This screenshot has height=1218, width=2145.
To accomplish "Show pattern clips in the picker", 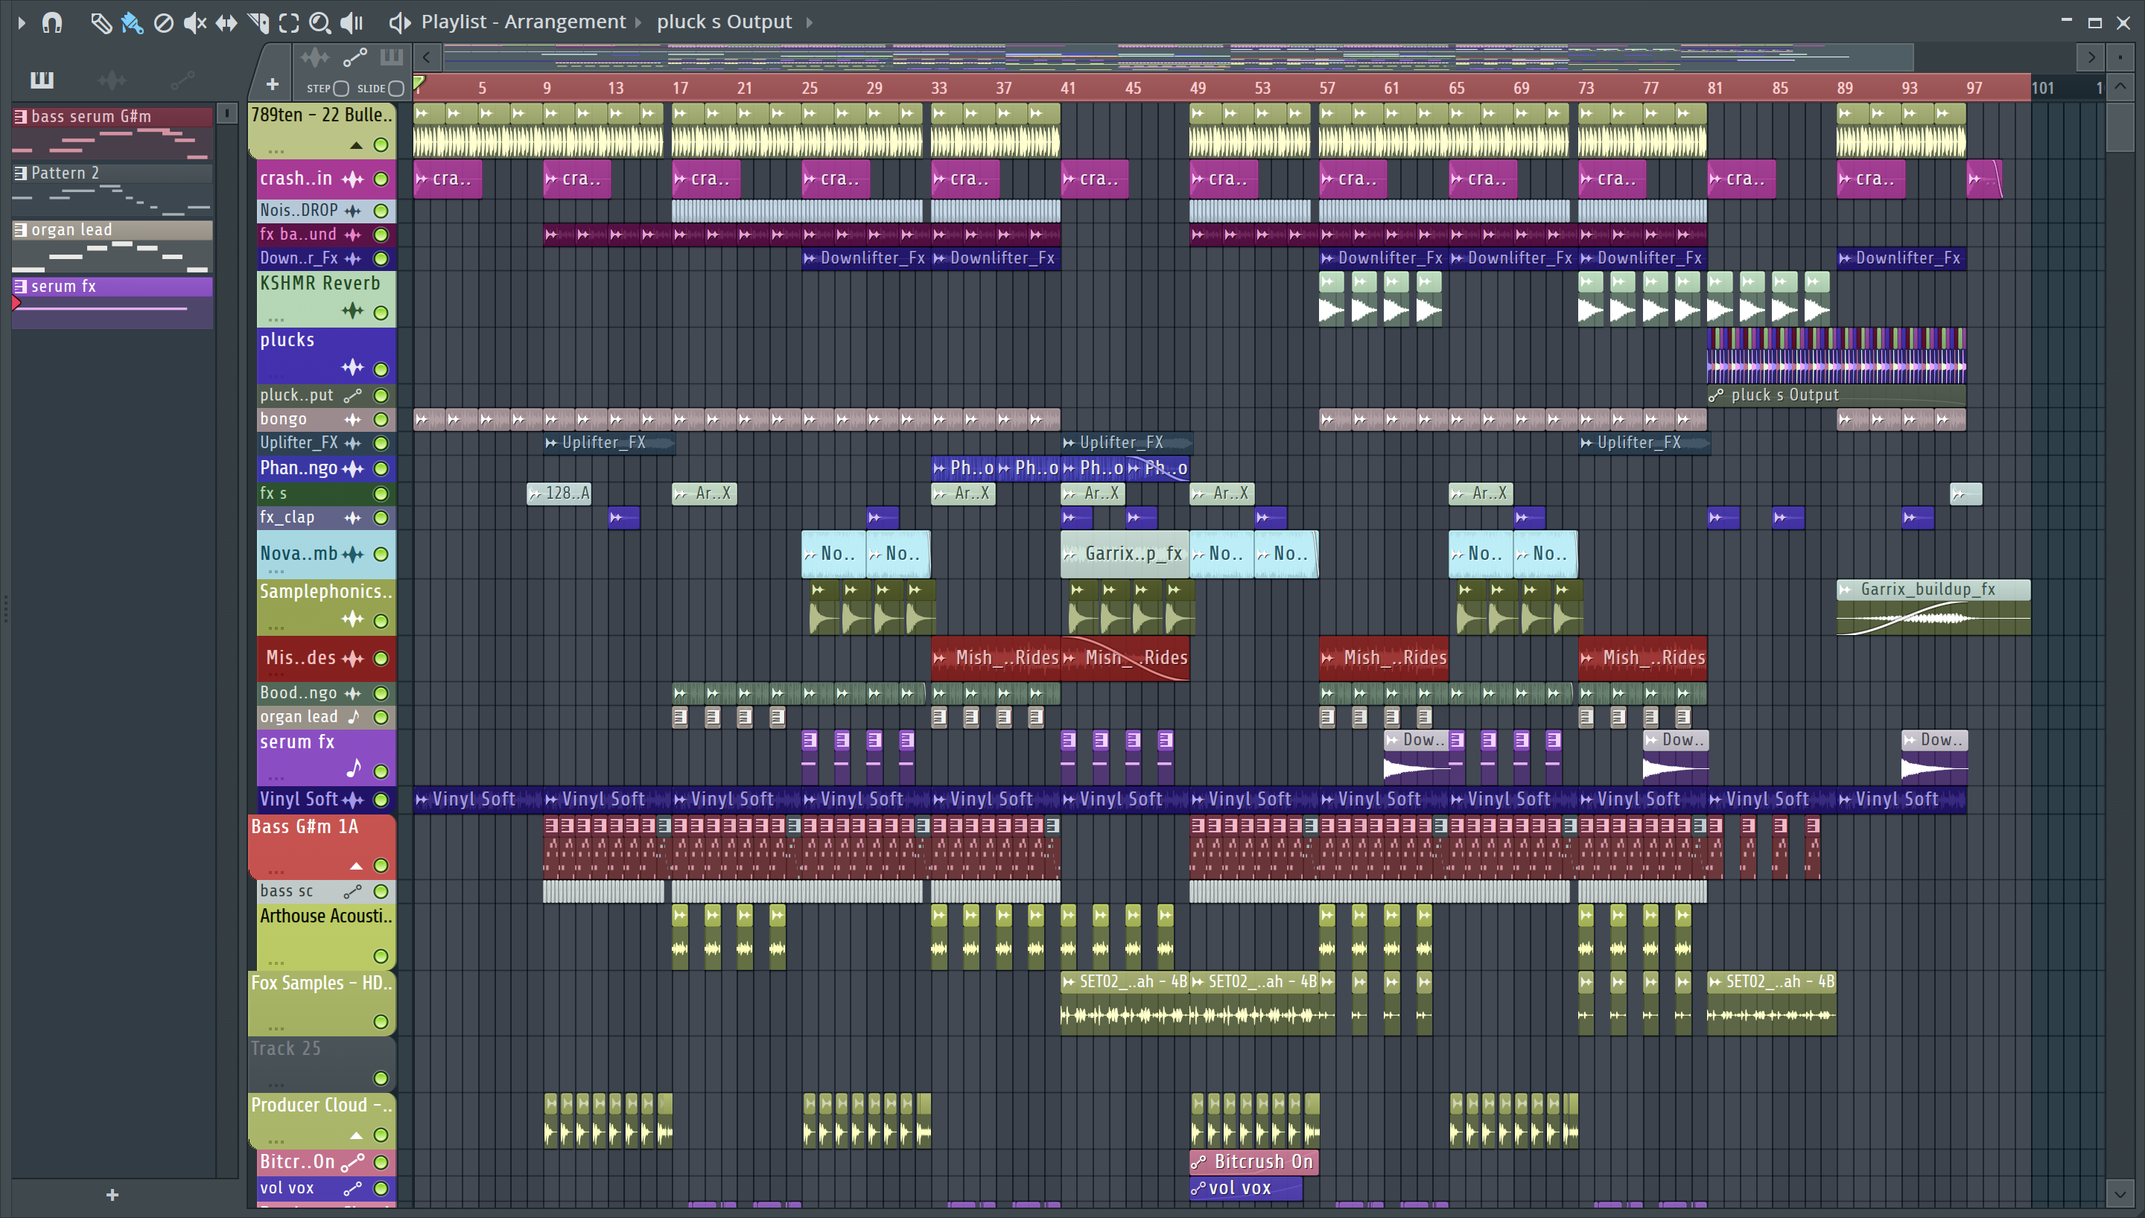I will tap(42, 80).
